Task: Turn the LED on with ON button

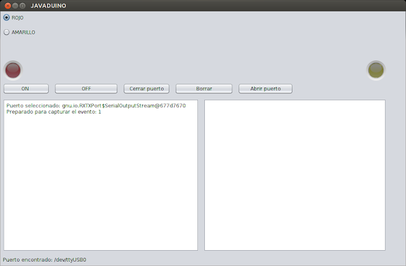Action: coord(26,89)
